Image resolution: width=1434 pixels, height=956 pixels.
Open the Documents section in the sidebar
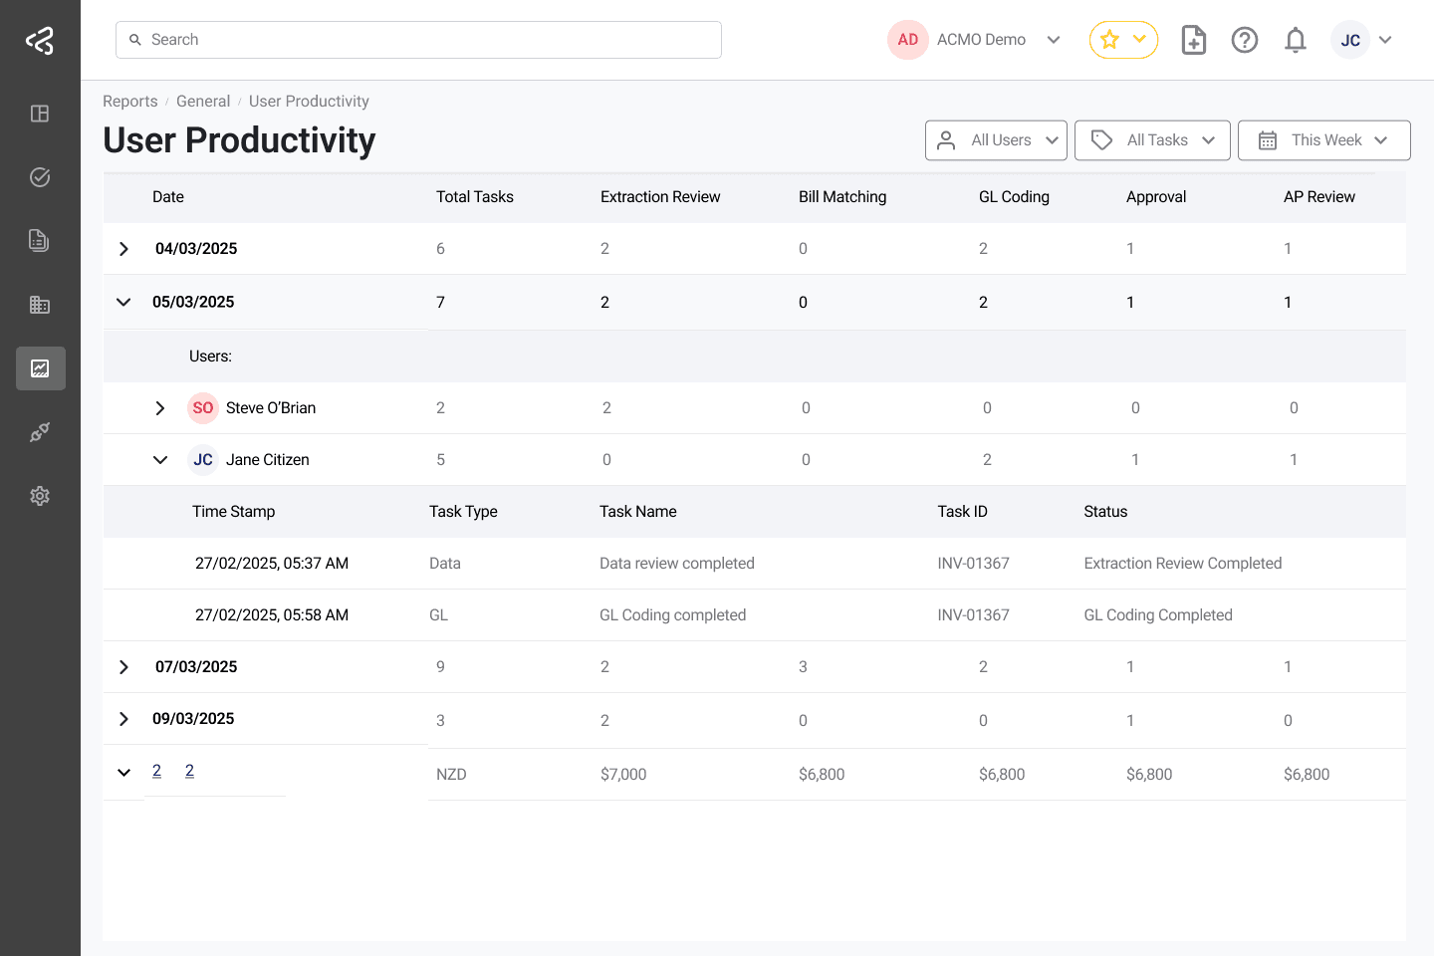[40, 240]
